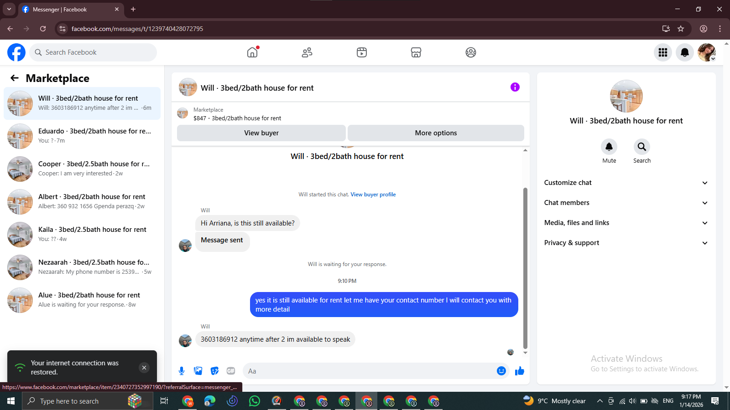Image resolution: width=730 pixels, height=410 pixels.
Task: Follow the View buyer profile link
Action: [373, 195]
